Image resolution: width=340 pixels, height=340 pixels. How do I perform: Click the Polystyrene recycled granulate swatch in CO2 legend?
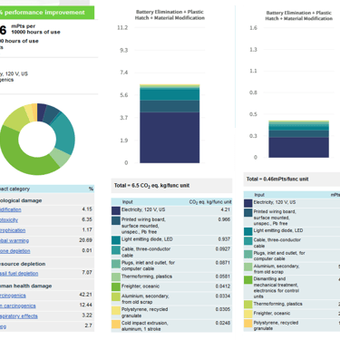pos(116,311)
